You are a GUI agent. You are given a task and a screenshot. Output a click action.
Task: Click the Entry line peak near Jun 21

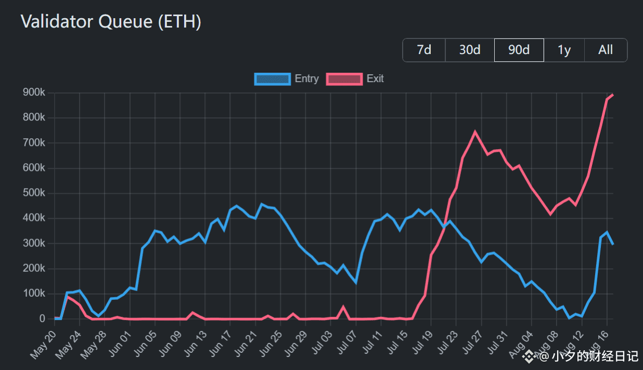262,204
